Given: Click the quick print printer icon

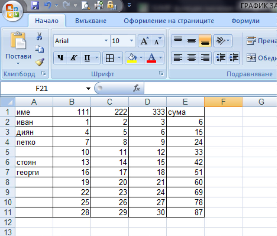Looking at the screenshot, I should 99,5.
